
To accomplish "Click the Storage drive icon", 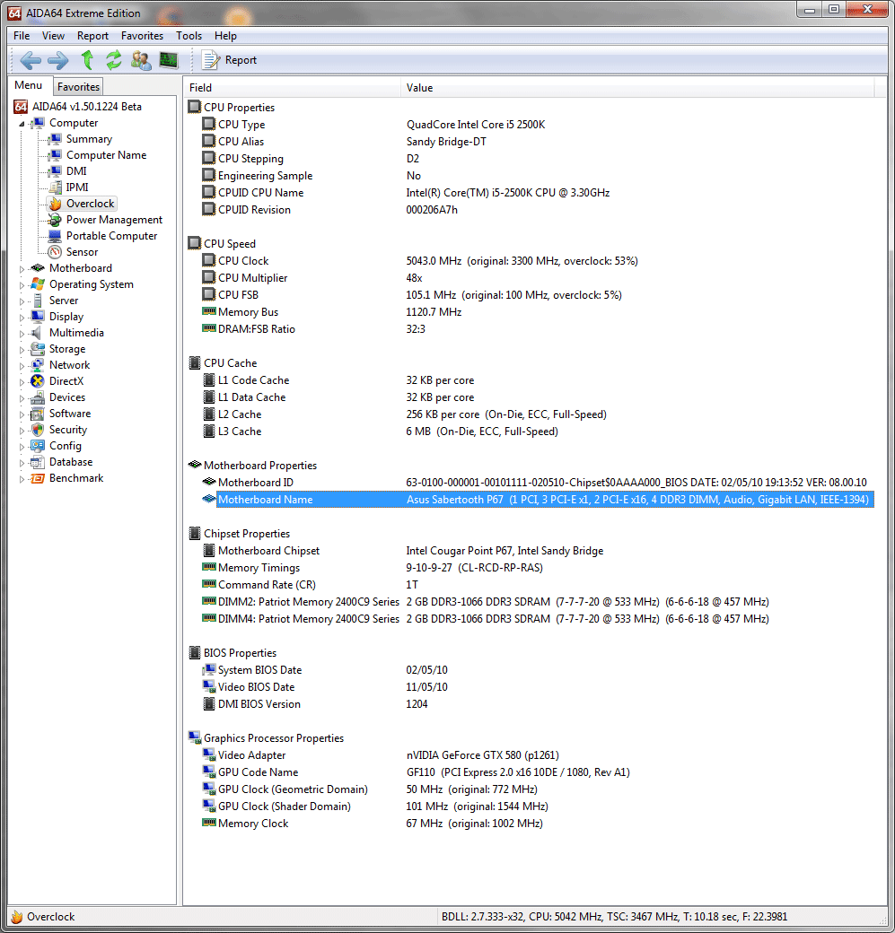I will click(x=38, y=348).
